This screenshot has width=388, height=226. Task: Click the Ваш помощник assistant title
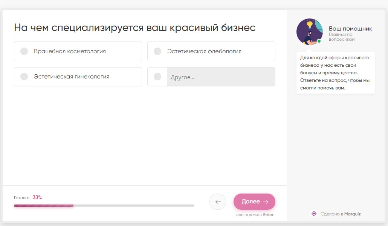click(x=350, y=28)
